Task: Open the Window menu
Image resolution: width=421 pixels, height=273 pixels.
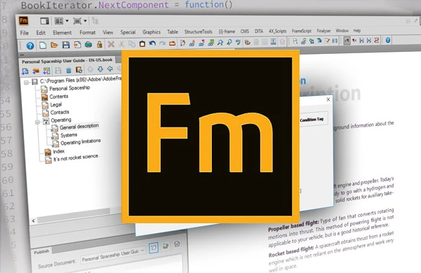Action: 342,31
